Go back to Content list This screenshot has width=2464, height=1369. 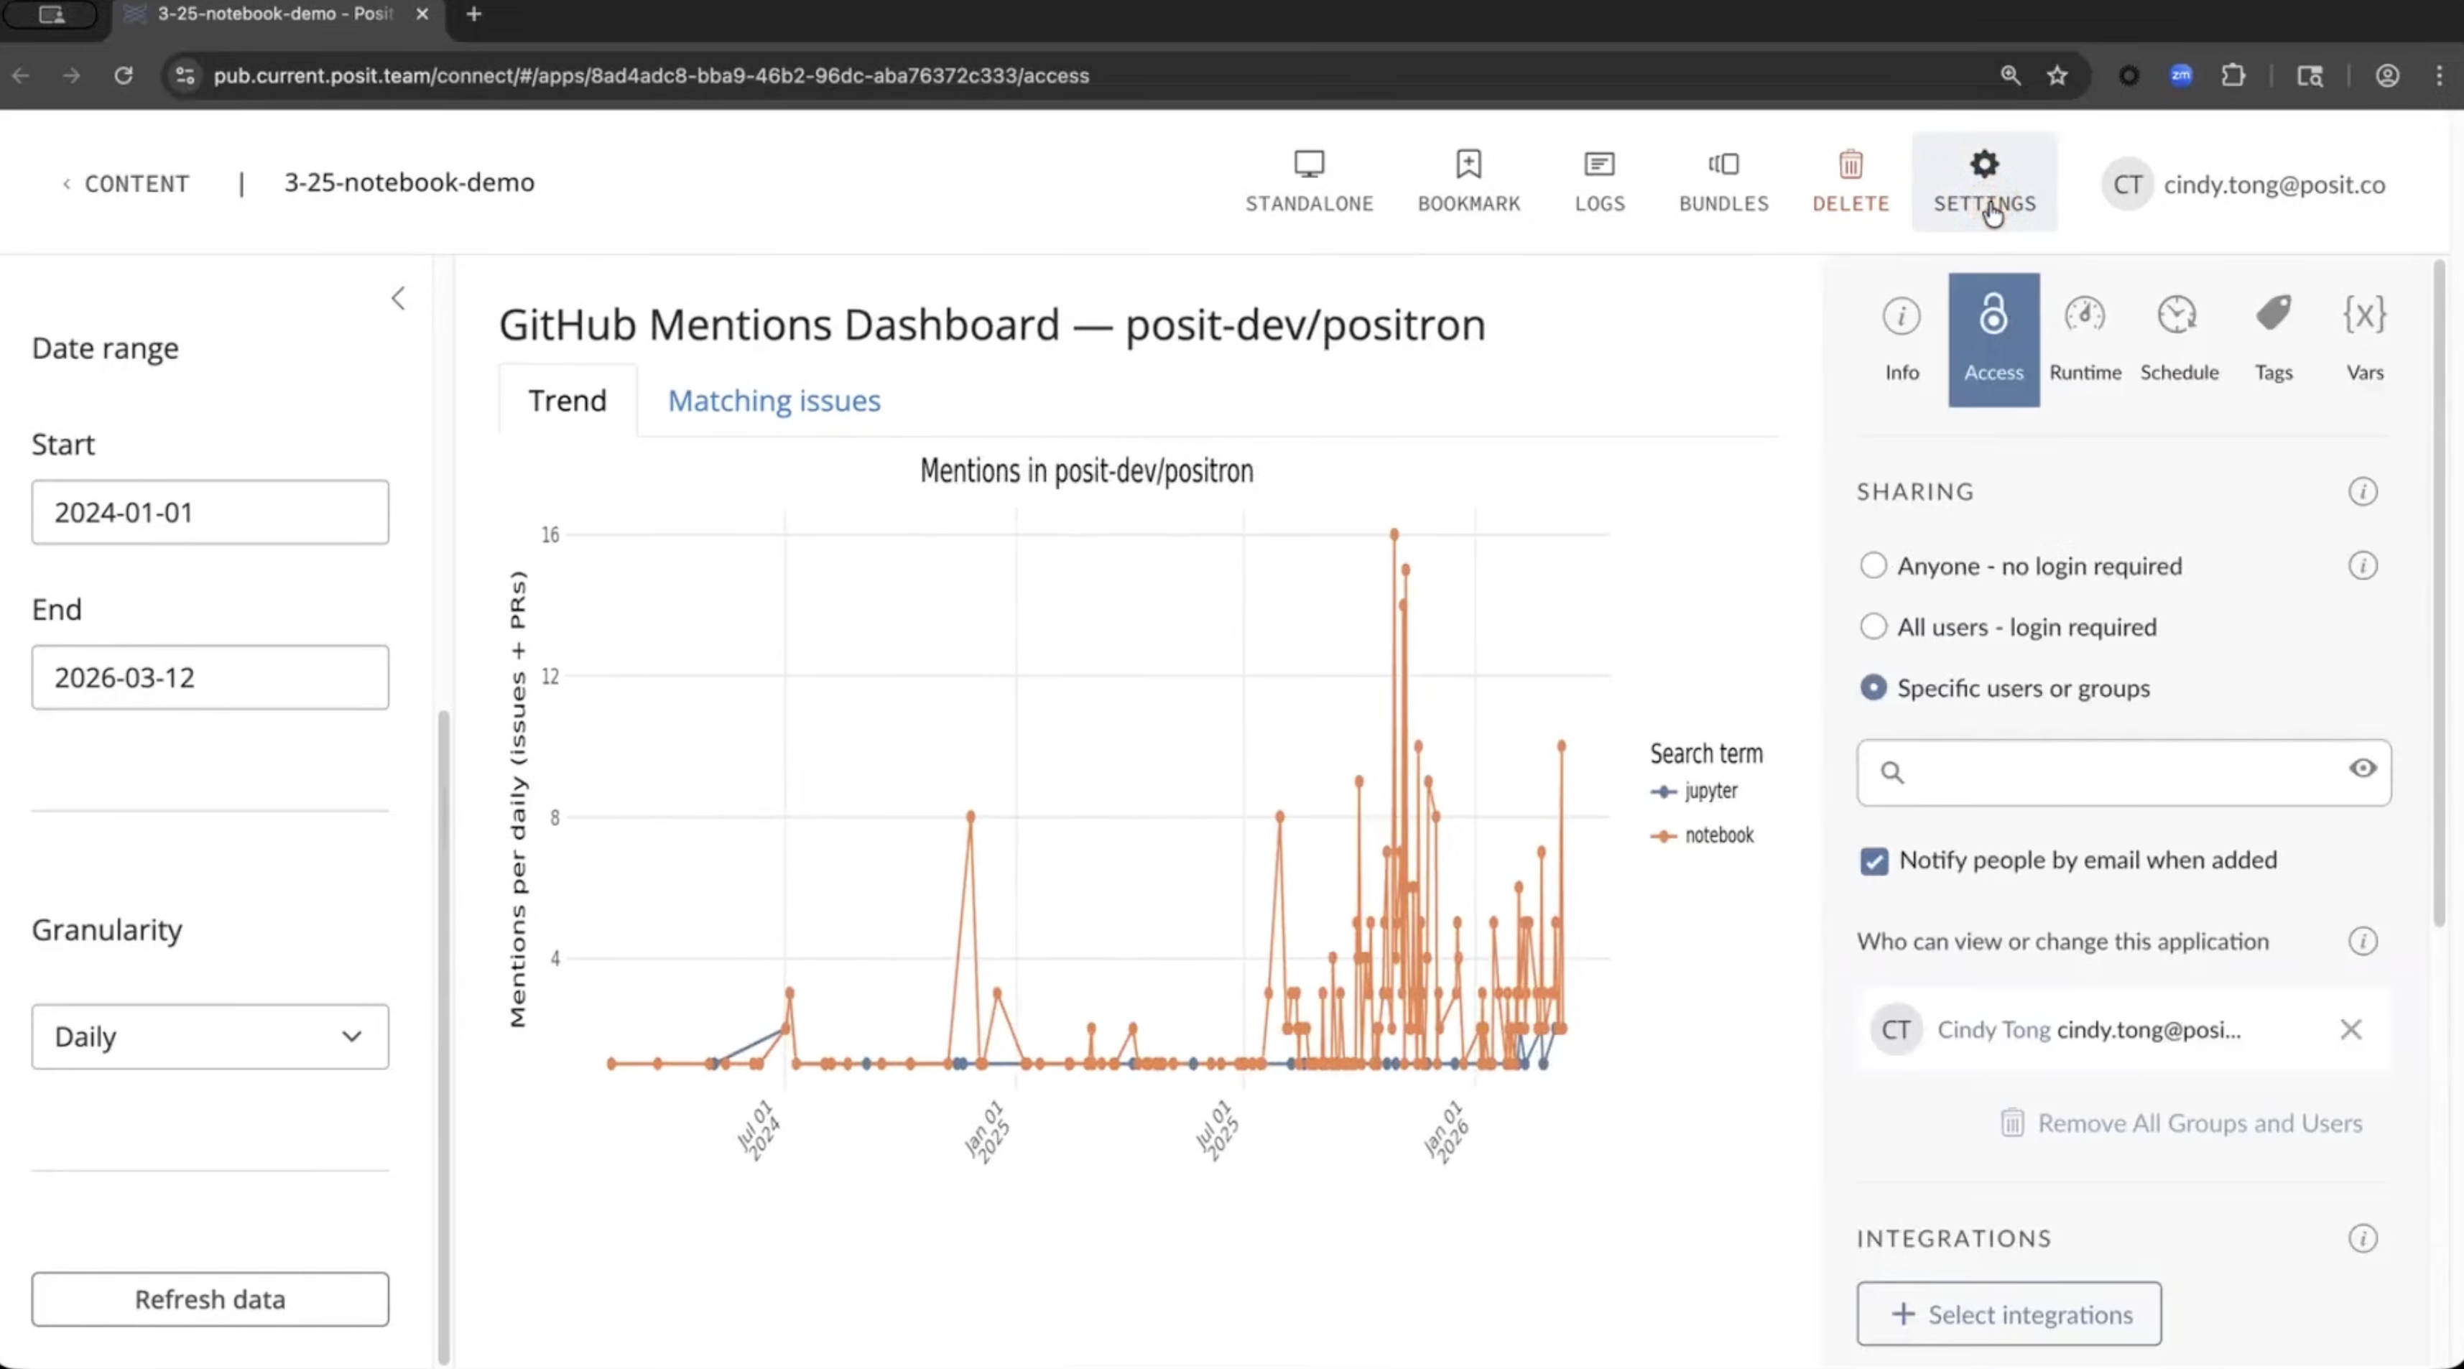coord(126,184)
